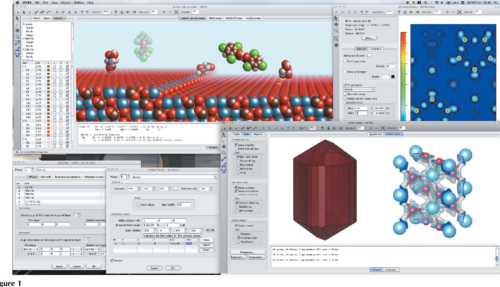Collapse the Calcite tree node in Objects list
This screenshot has height=287, width=500.
pyautogui.click(x=23, y=24)
